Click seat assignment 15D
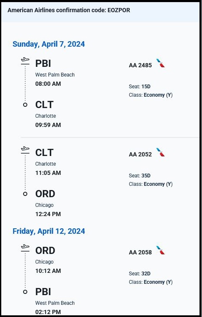The image size is (202, 317). coord(146,87)
